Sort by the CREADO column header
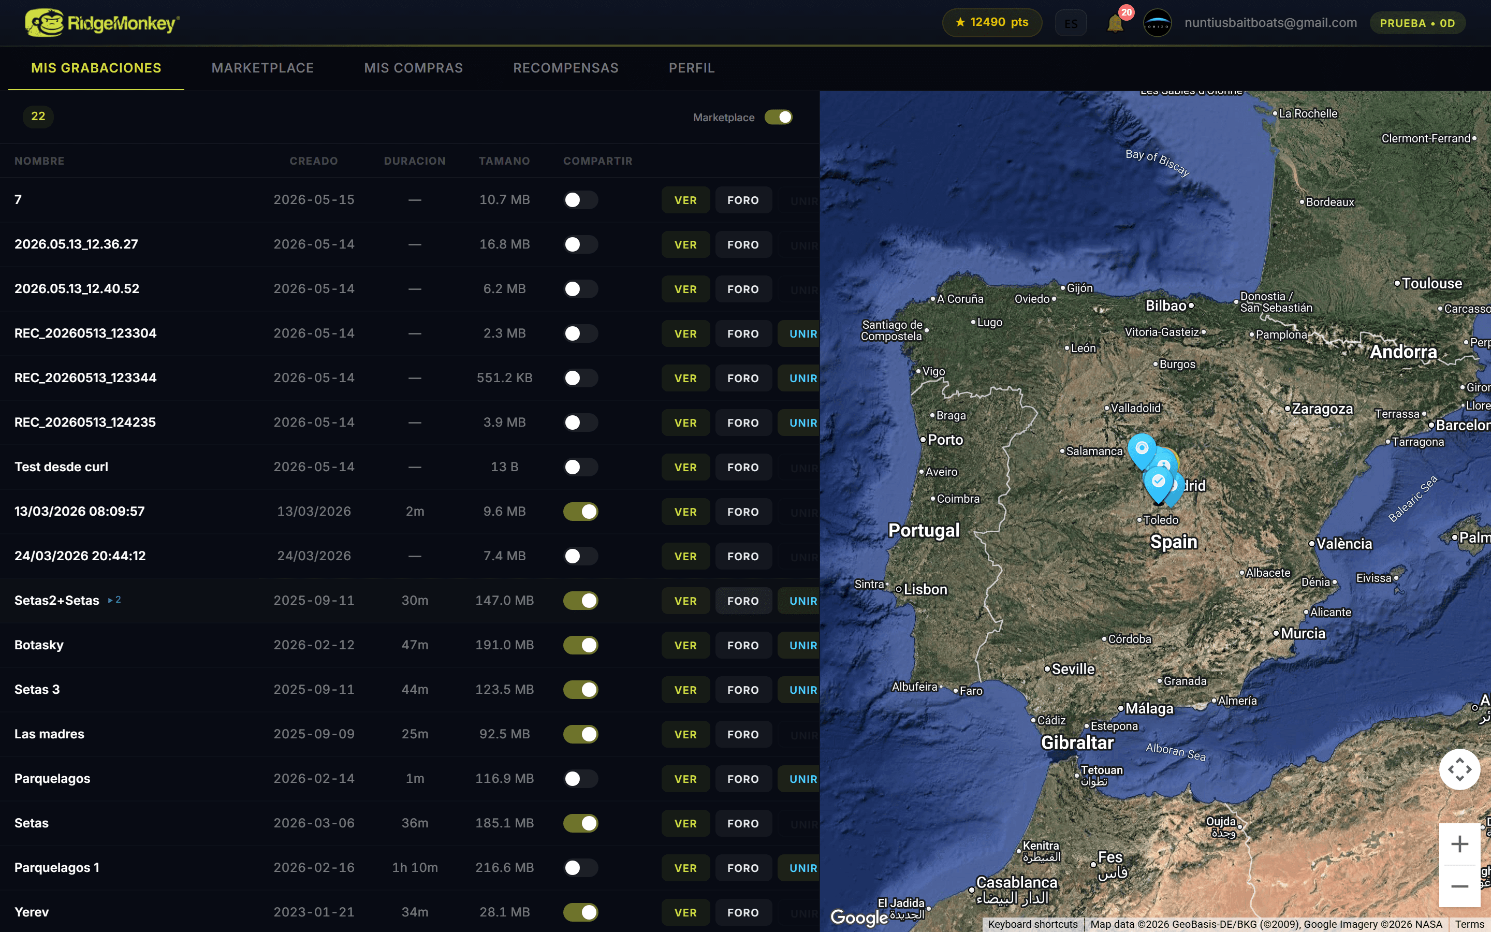 pos(314,161)
